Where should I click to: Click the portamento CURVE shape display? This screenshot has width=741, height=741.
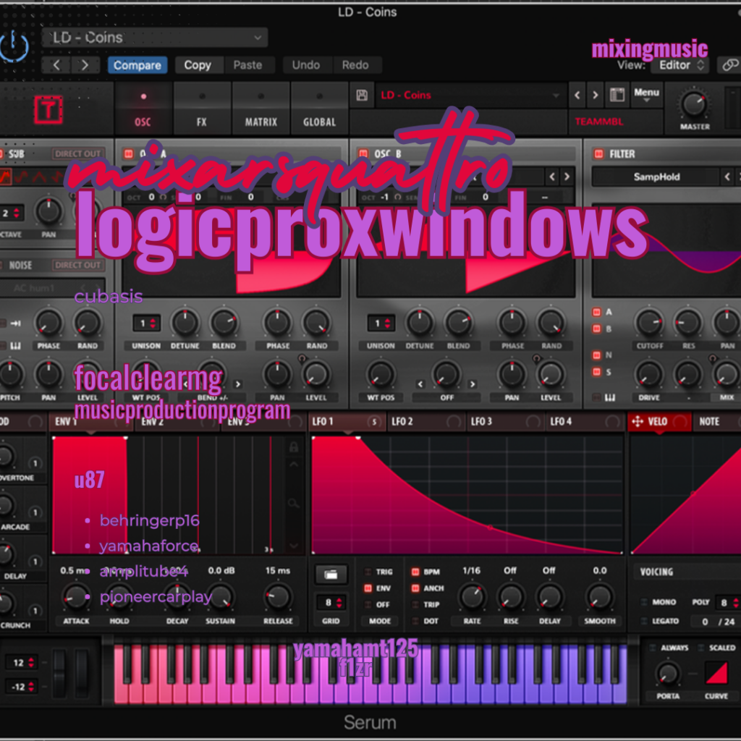tap(716, 672)
